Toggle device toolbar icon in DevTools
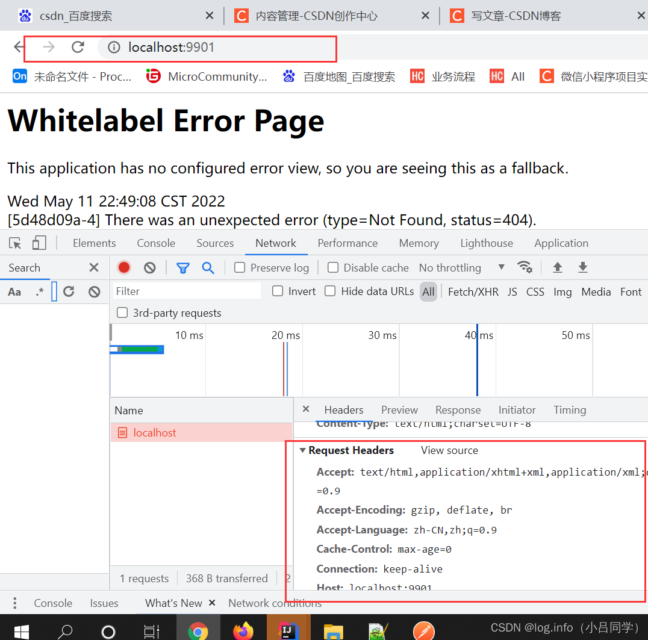This screenshot has height=640, width=648. point(39,243)
